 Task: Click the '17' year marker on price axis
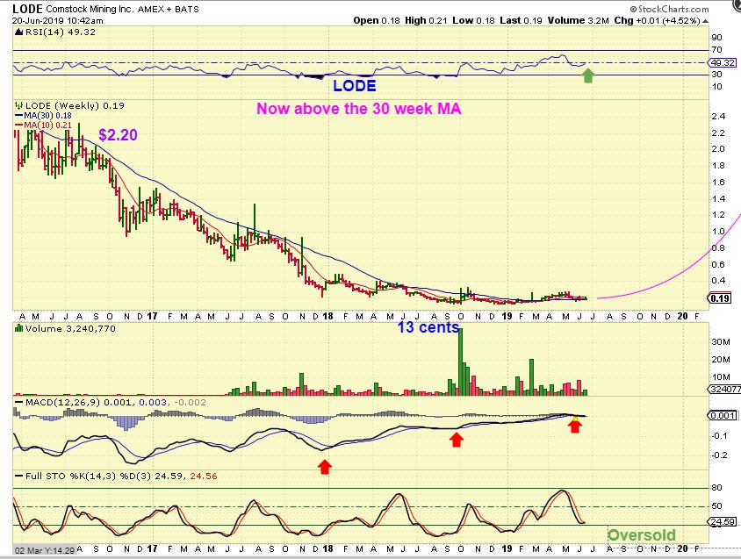[152, 316]
